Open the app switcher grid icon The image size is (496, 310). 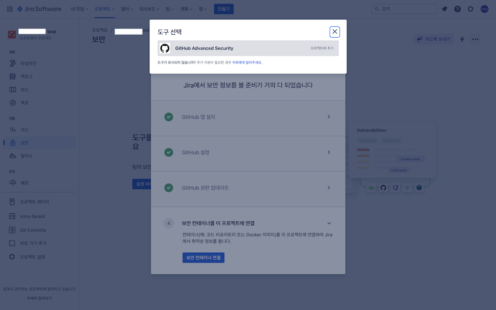(x=10, y=9)
